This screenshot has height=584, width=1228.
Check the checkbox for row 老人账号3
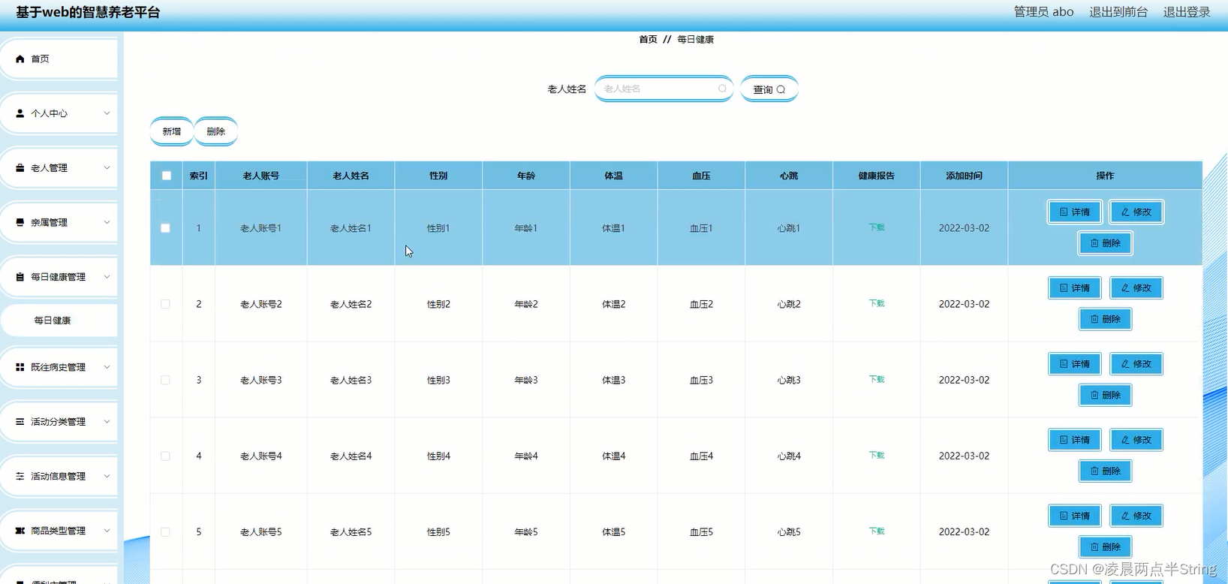pyautogui.click(x=165, y=380)
